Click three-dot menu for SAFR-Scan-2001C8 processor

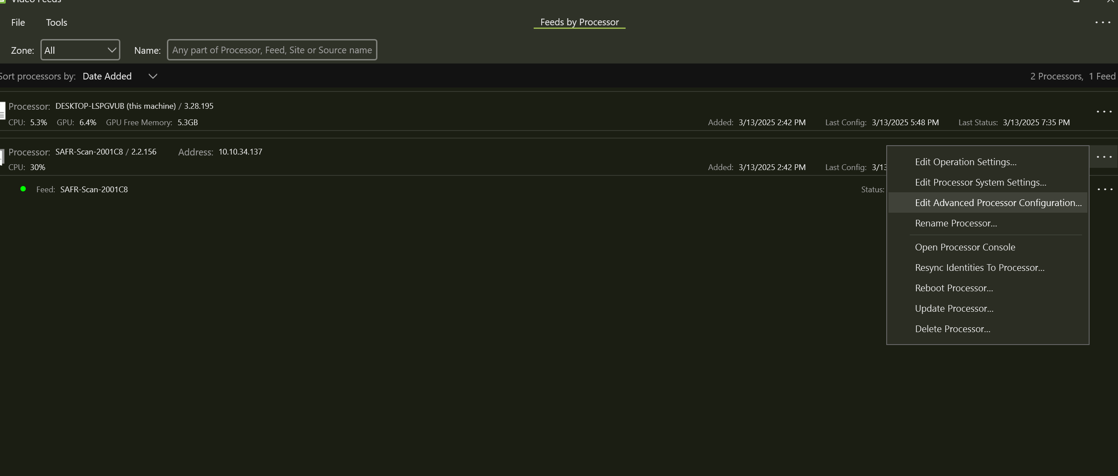click(1104, 157)
